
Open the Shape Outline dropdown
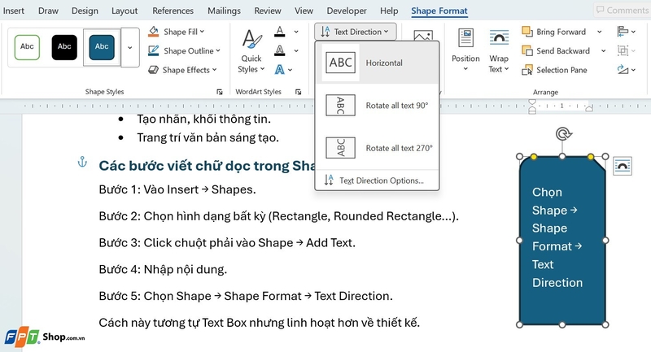click(185, 51)
